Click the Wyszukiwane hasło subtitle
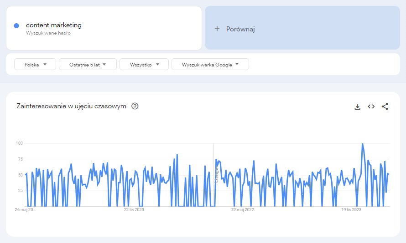 (48, 33)
